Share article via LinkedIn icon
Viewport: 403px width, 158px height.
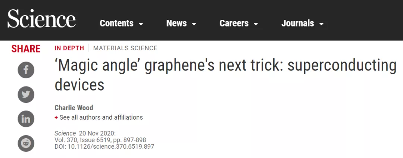click(26, 119)
